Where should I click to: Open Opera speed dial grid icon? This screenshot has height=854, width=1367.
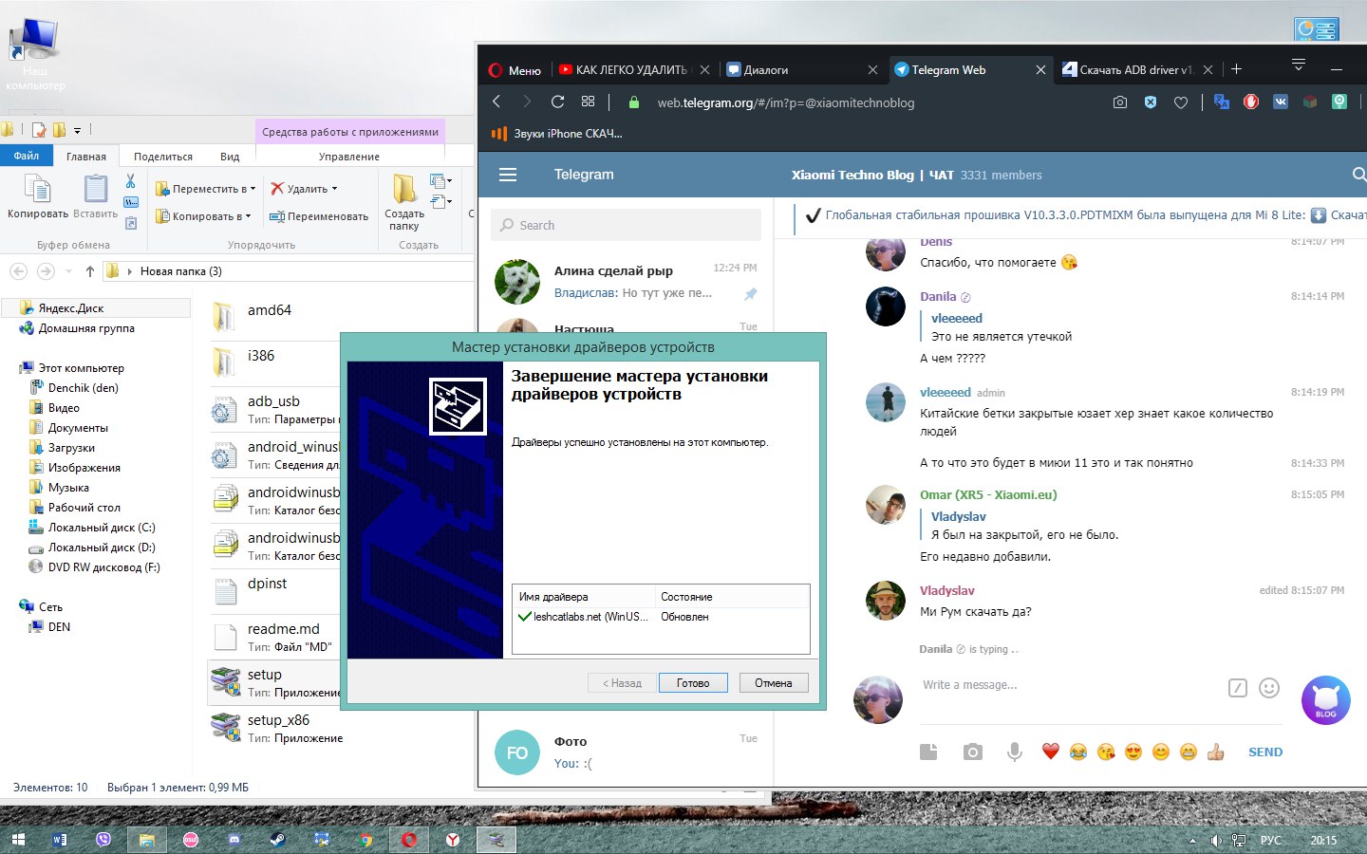(588, 102)
